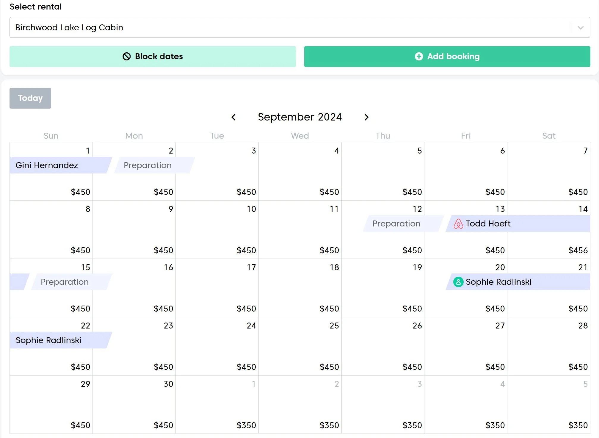This screenshot has width=599, height=438.
Task: Click green guest icon on Sophie Radlinski booking
Action: (458, 282)
